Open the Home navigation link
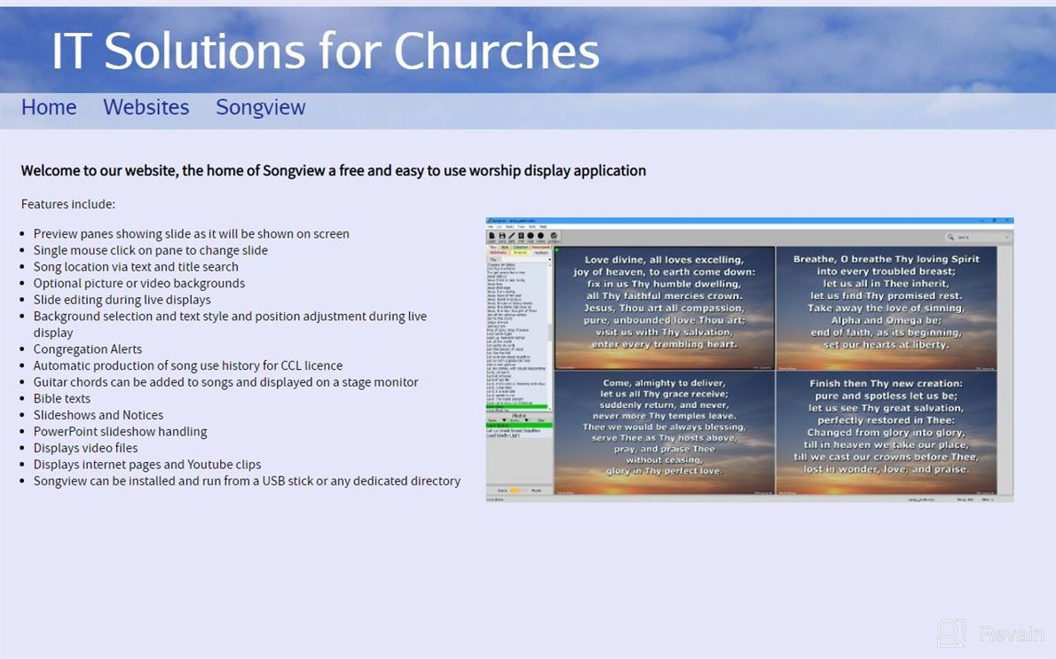This screenshot has width=1056, height=659. (x=49, y=107)
